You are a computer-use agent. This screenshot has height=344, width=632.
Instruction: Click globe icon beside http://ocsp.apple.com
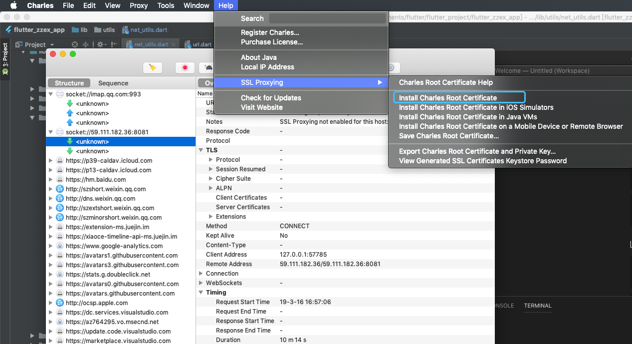(x=60, y=303)
